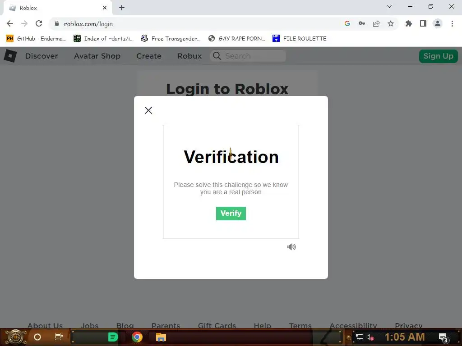Open the Chrome profile avatar
This screenshot has width=462, height=346.
(x=437, y=24)
